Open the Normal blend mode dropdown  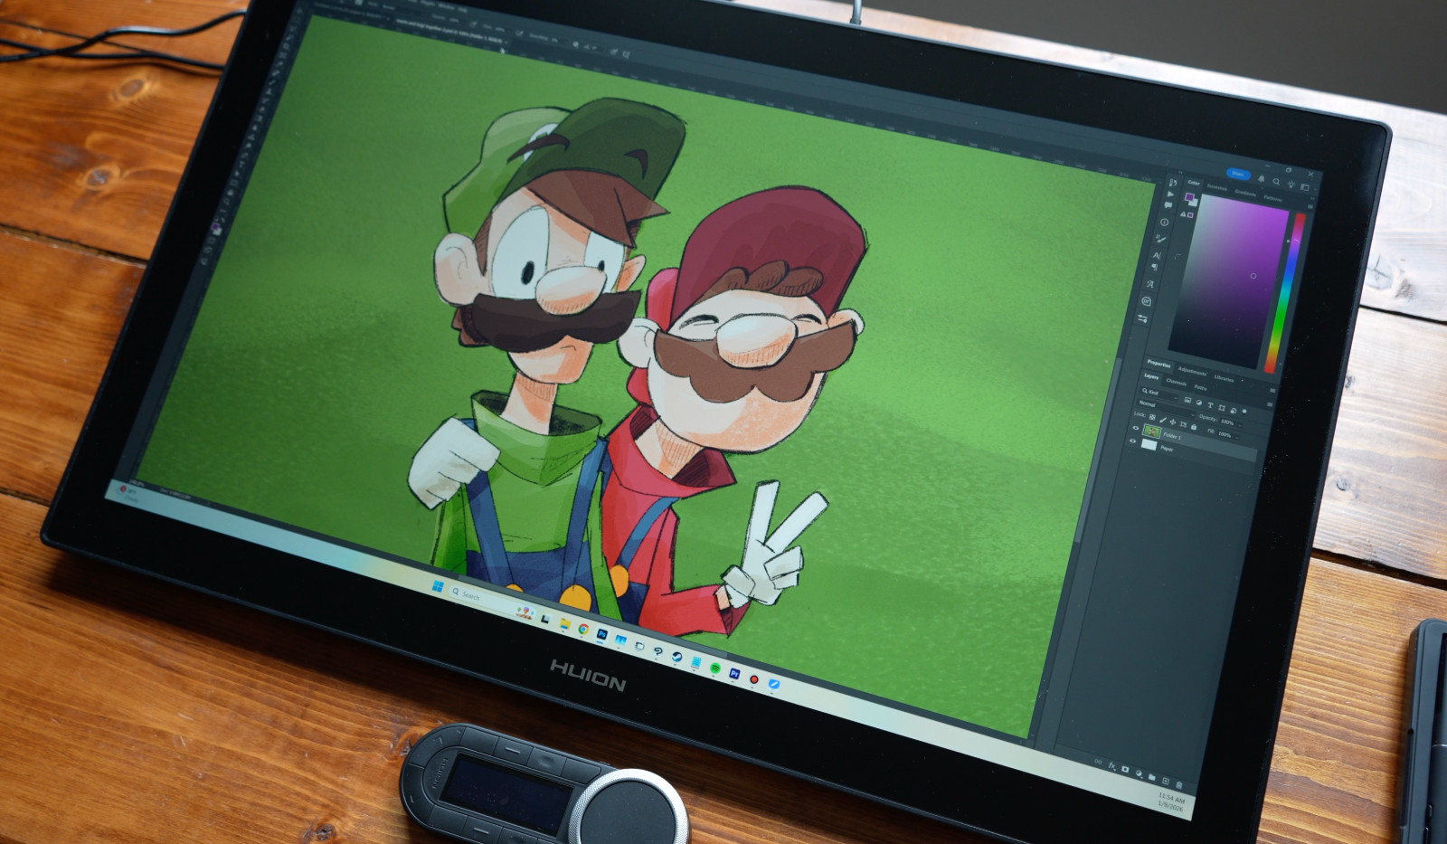1165,407
